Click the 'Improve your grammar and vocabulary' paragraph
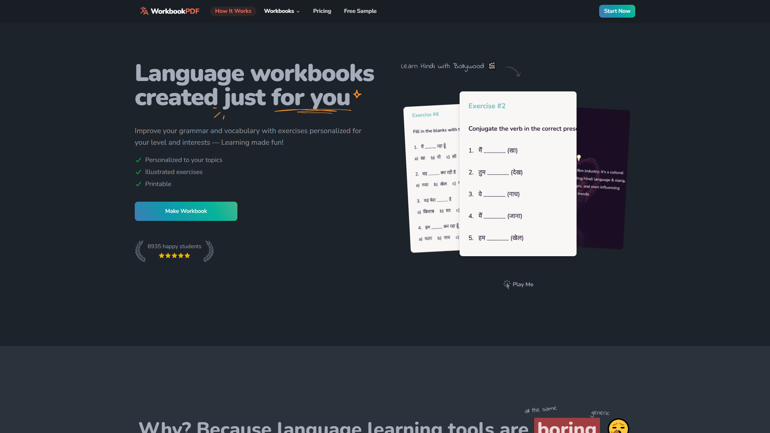Viewport: 770px width, 433px height. click(x=248, y=137)
